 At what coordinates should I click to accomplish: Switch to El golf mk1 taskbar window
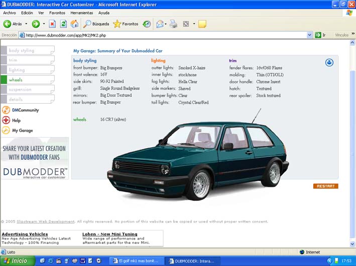click(137, 261)
